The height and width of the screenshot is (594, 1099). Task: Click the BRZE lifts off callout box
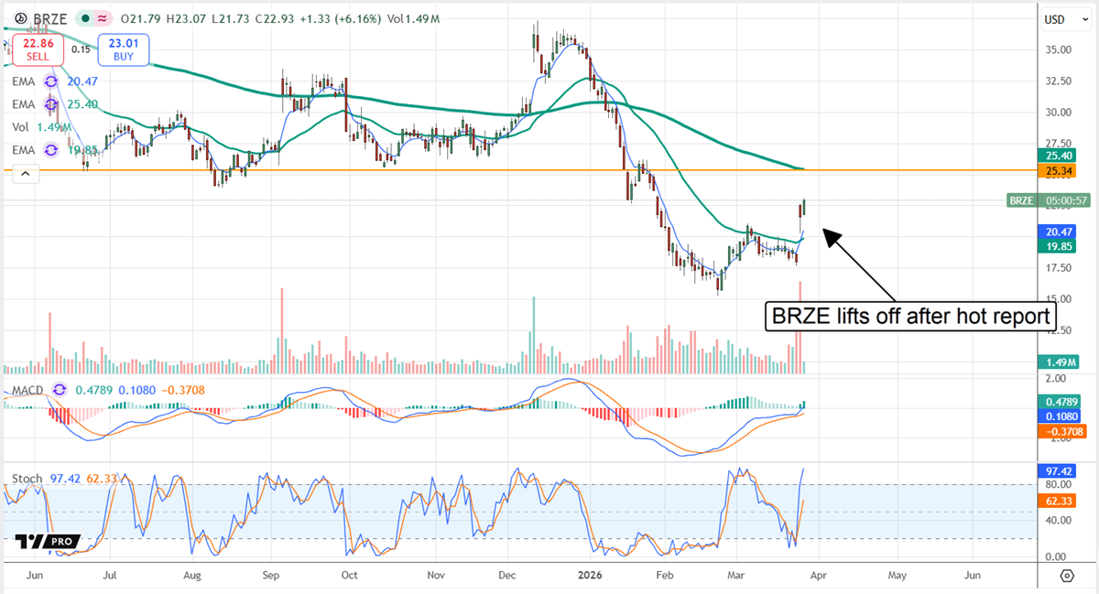pyautogui.click(x=910, y=316)
